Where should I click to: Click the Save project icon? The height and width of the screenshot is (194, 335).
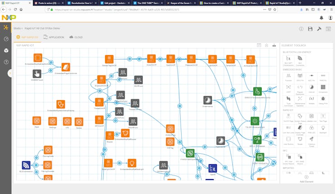point(310,29)
